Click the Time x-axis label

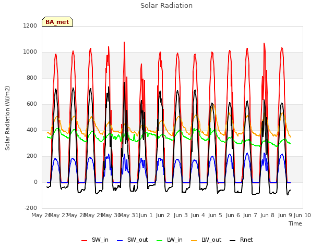pos(295,223)
